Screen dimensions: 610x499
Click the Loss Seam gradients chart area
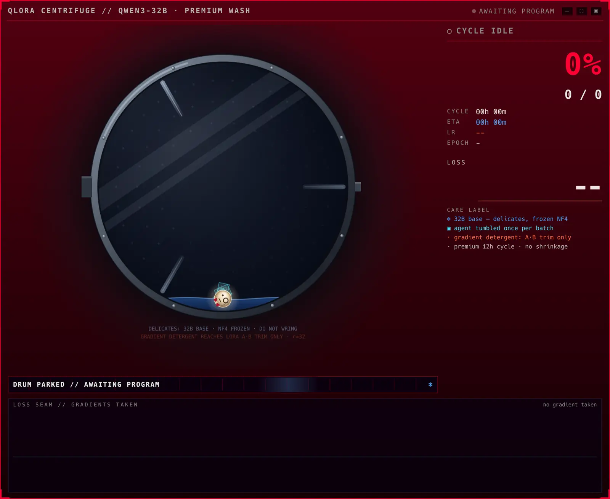point(305,446)
